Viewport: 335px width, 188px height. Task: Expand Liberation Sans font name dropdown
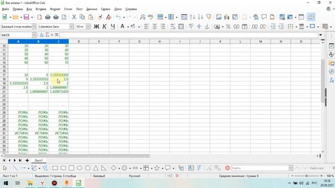point(71,27)
